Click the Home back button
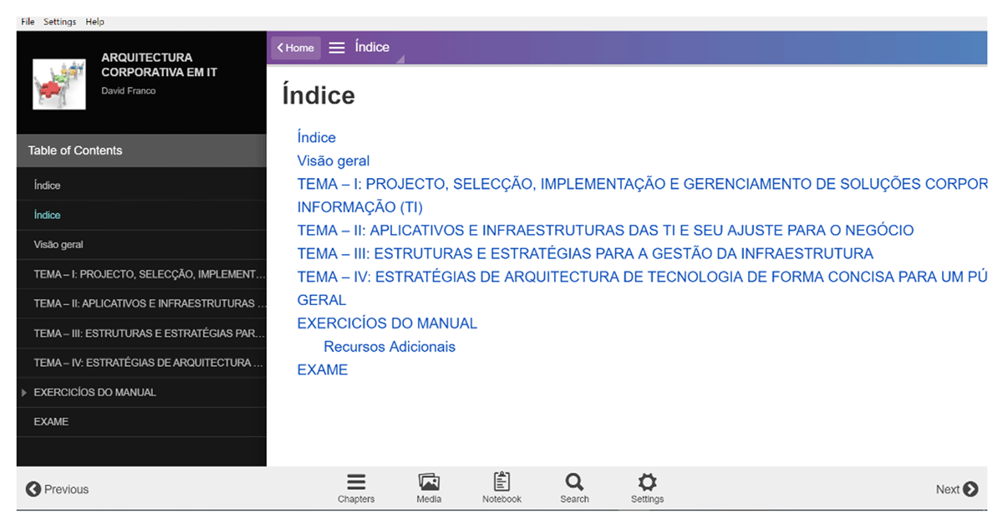The height and width of the screenshot is (529, 1003). pos(296,48)
